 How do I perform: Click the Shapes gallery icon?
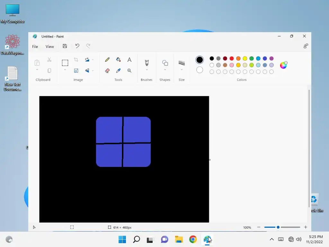pyautogui.click(x=165, y=63)
